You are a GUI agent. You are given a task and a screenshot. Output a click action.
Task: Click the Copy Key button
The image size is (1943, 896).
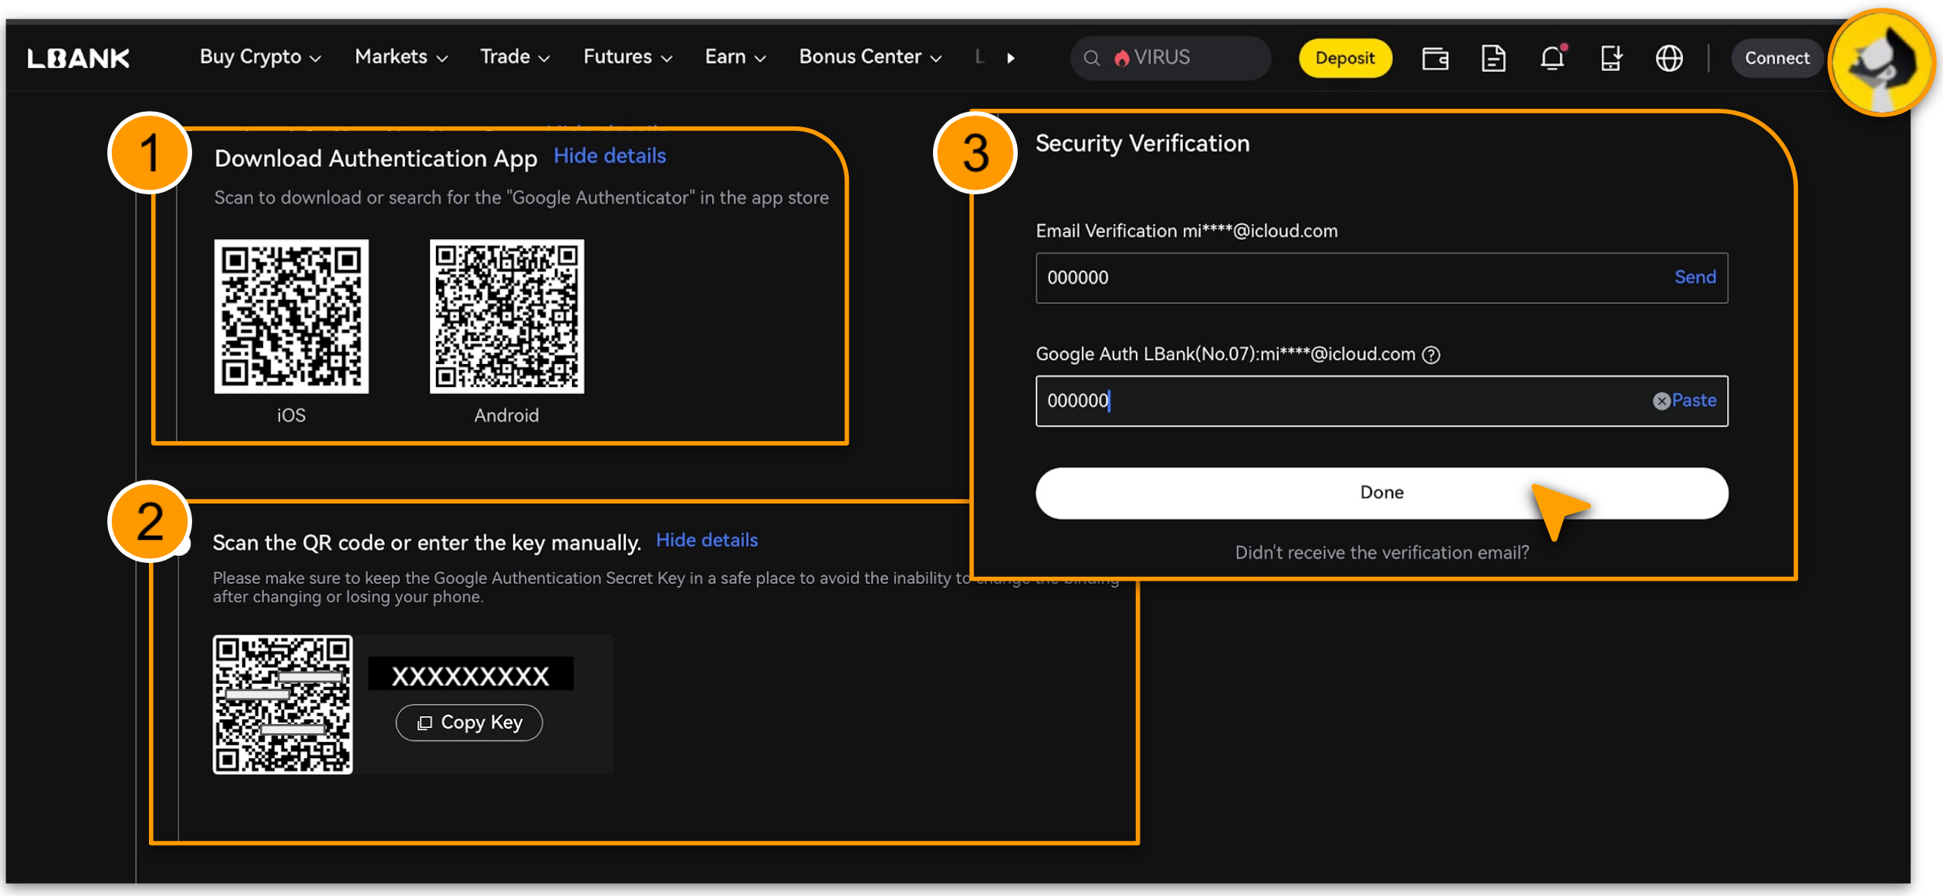(469, 723)
